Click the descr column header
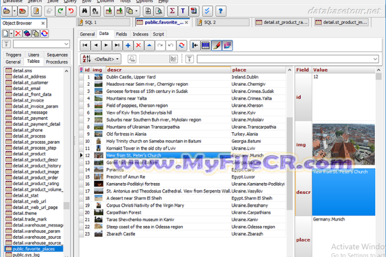Viewport: 386px width, 257px height. coord(168,70)
